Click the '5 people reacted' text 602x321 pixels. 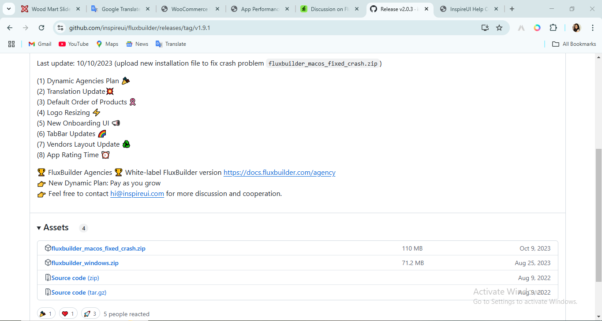[x=127, y=314]
